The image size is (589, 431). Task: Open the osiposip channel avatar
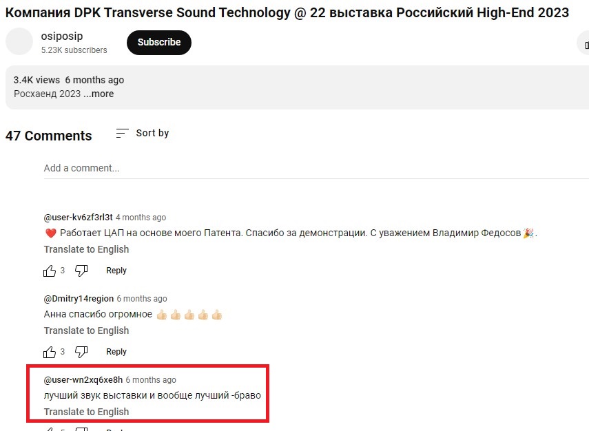coord(19,42)
